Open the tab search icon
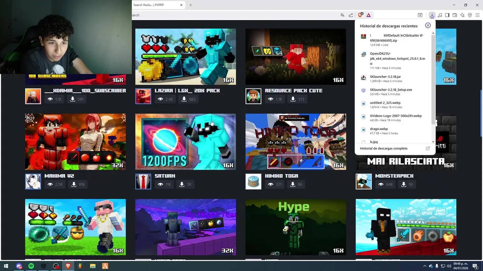This screenshot has height=271, width=483. (x=420, y=15)
